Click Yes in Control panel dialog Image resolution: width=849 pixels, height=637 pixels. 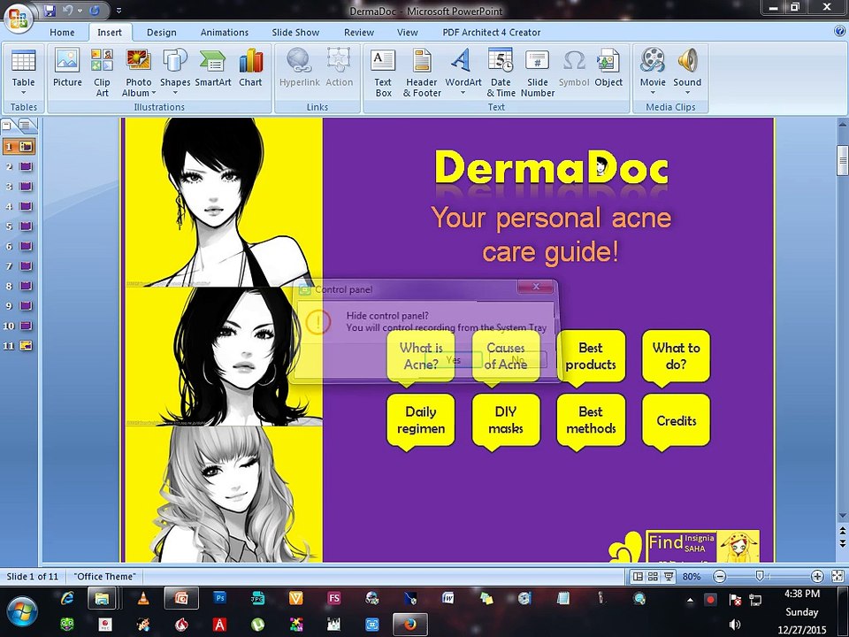tap(454, 360)
